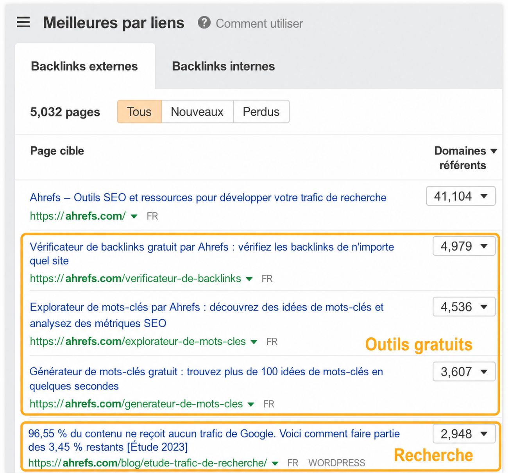Click the 5,032 pages count text
Image resolution: width=508 pixels, height=473 pixels.
pos(65,112)
